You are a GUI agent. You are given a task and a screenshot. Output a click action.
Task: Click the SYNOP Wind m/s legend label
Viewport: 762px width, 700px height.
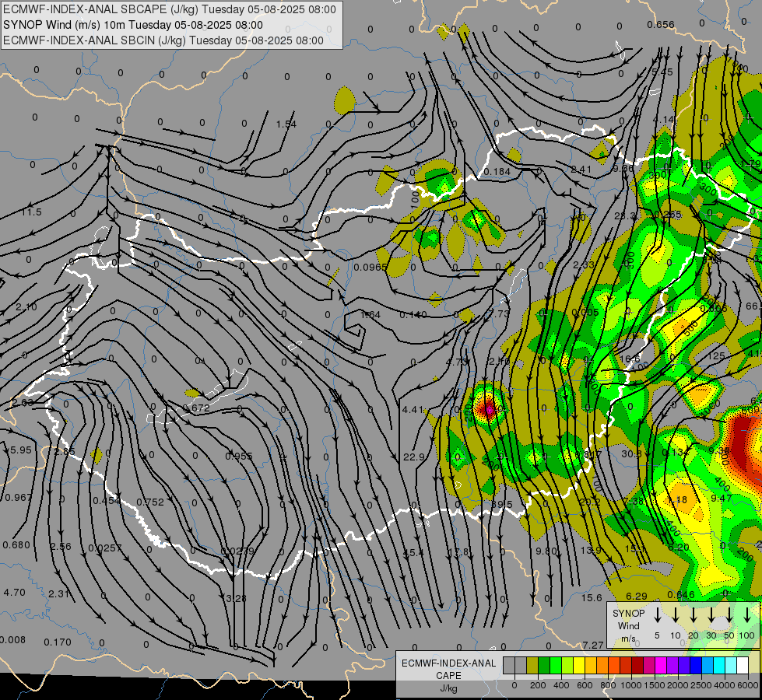(628, 625)
